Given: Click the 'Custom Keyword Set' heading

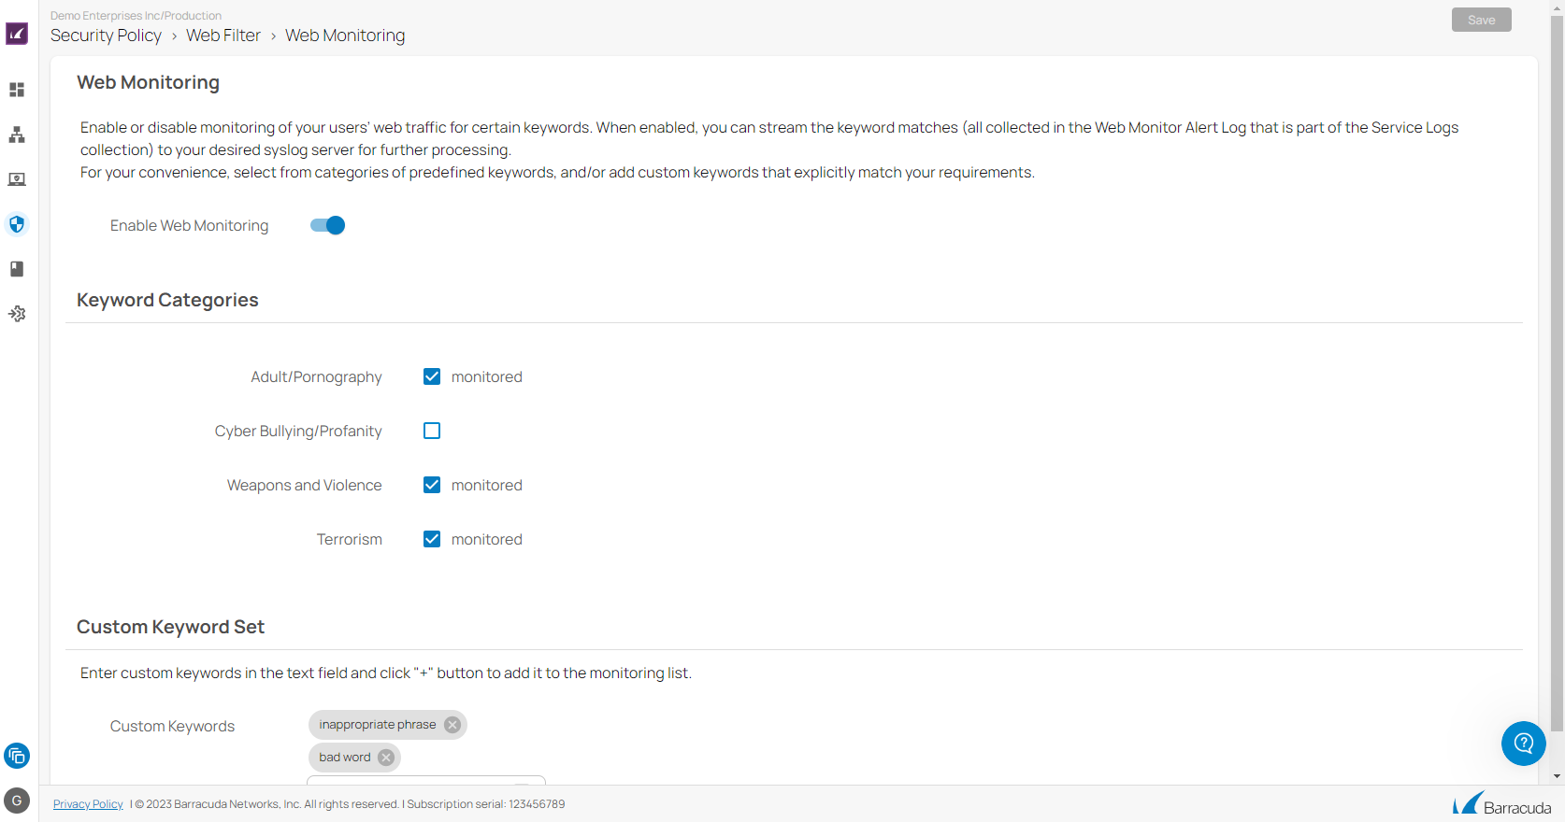Looking at the screenshot, I should click(x=170, y=627).
